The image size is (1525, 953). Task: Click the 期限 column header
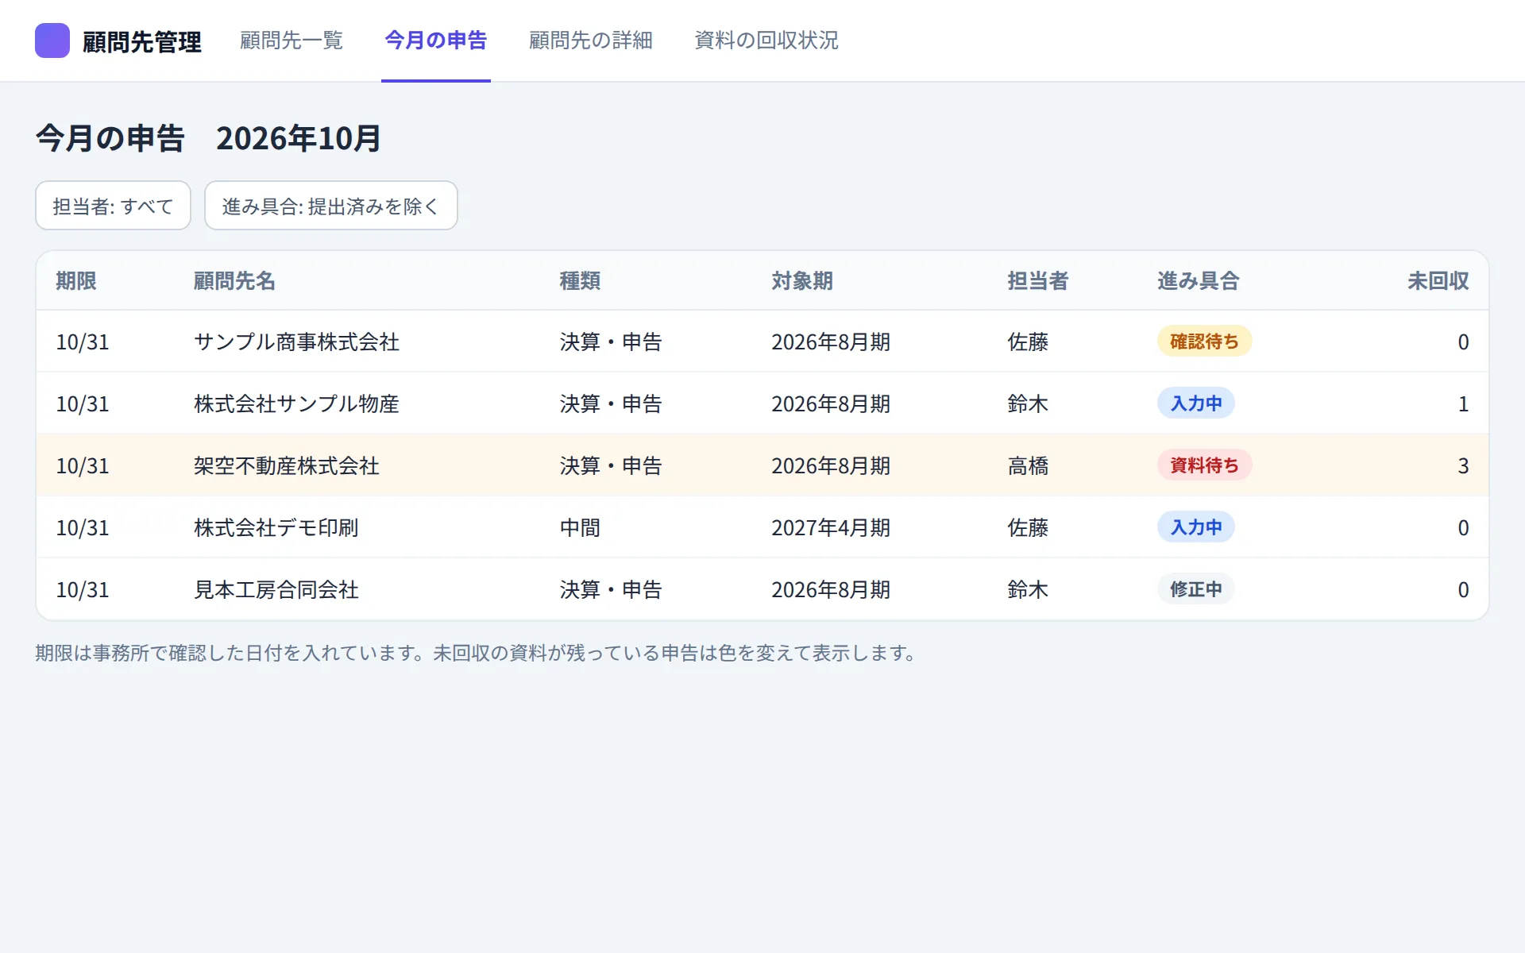(76, 281)
